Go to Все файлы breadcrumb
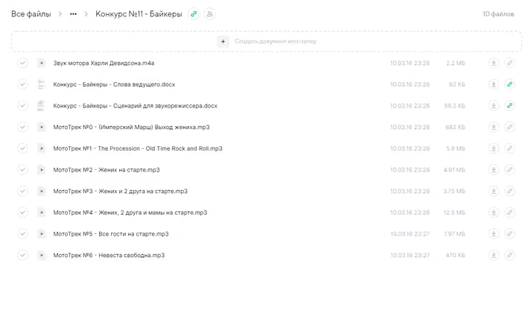 point(31,14)
